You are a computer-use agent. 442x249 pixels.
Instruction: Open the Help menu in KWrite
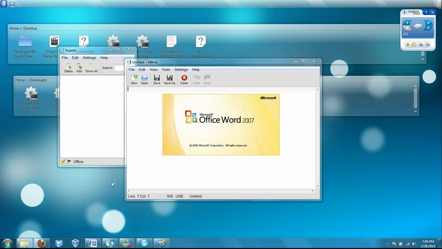196,70
